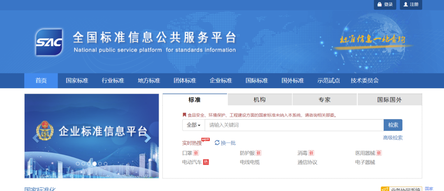Search hot keyword 防护服
Screen dimensions: 444x191
[x=247, y=153]
